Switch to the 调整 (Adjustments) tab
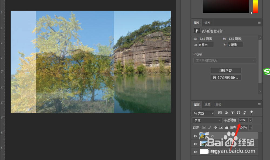This screenshot has height=160, width=270. click(207, 23)
